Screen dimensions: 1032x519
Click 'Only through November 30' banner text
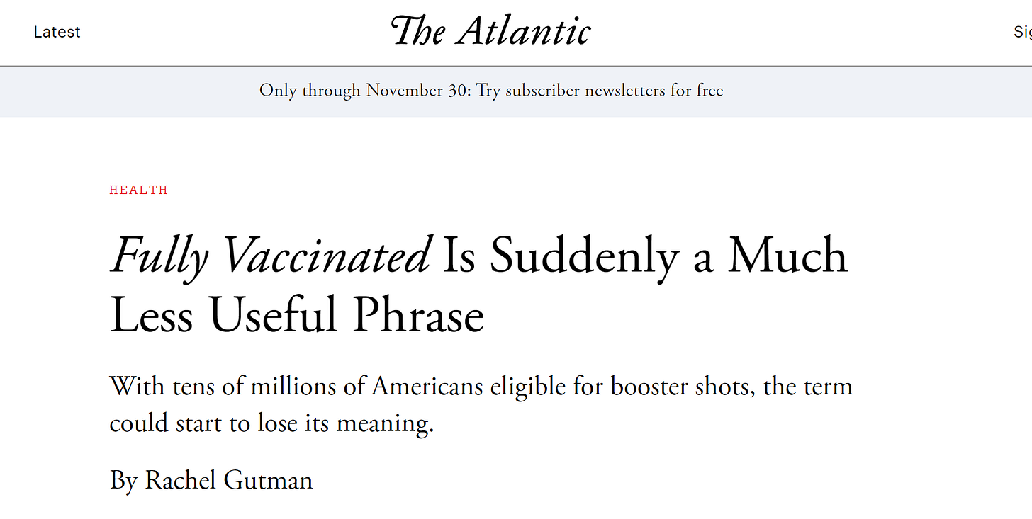(364, 91)
